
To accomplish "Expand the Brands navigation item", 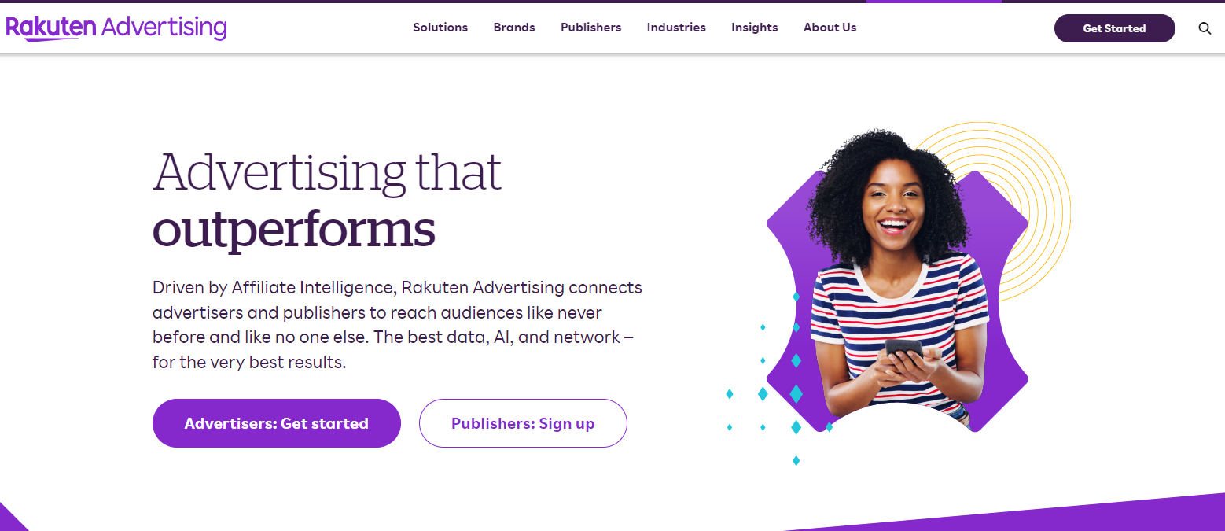I will click(x=514, y=28).
